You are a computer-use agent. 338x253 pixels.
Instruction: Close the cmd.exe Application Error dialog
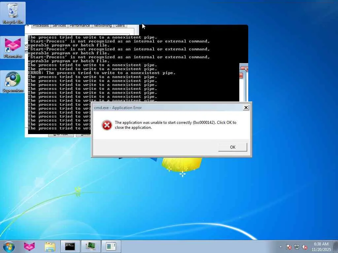246,107
